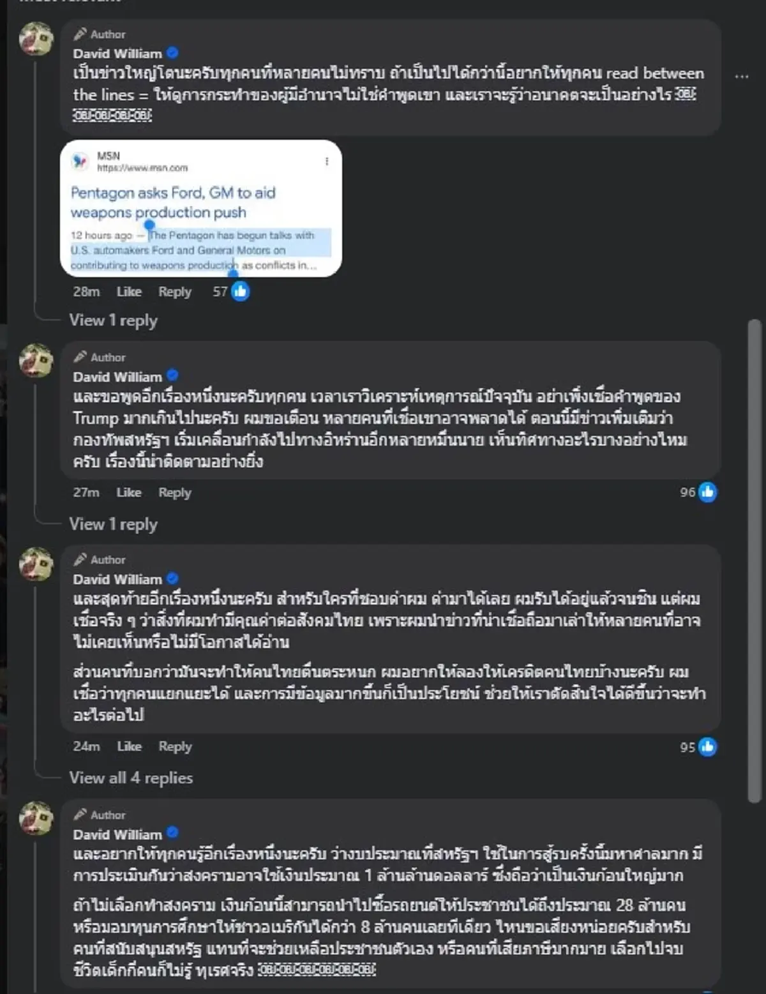The height and width of the screenshot is (994, 766).
Task: Click the MSN logo in the link preview
Action: click(81, 161)
